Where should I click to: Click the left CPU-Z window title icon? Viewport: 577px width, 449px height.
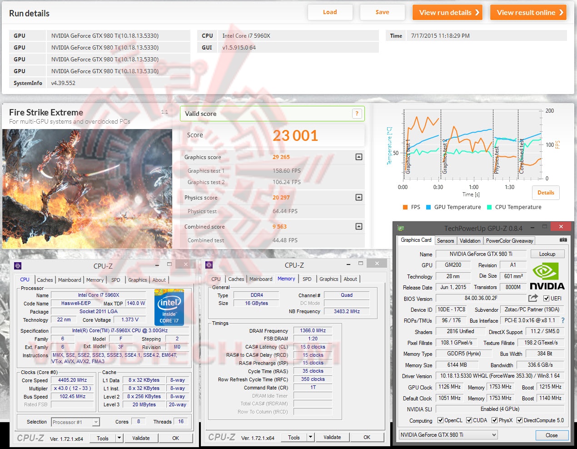pyautogui.click(x=18, y=266)
